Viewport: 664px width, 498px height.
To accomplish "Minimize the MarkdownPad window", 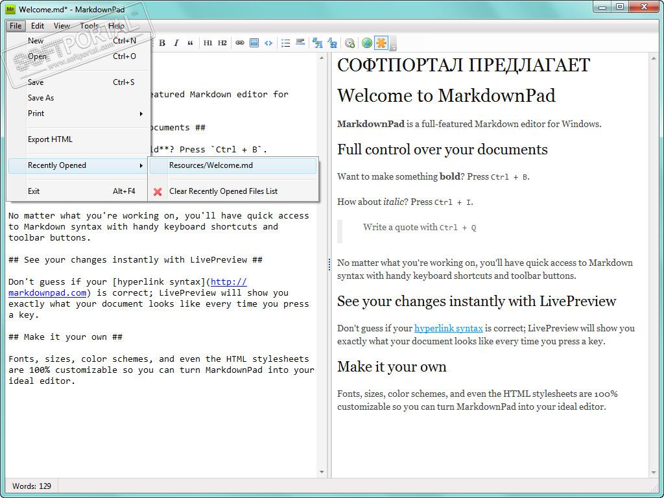I will pos(602,6).
